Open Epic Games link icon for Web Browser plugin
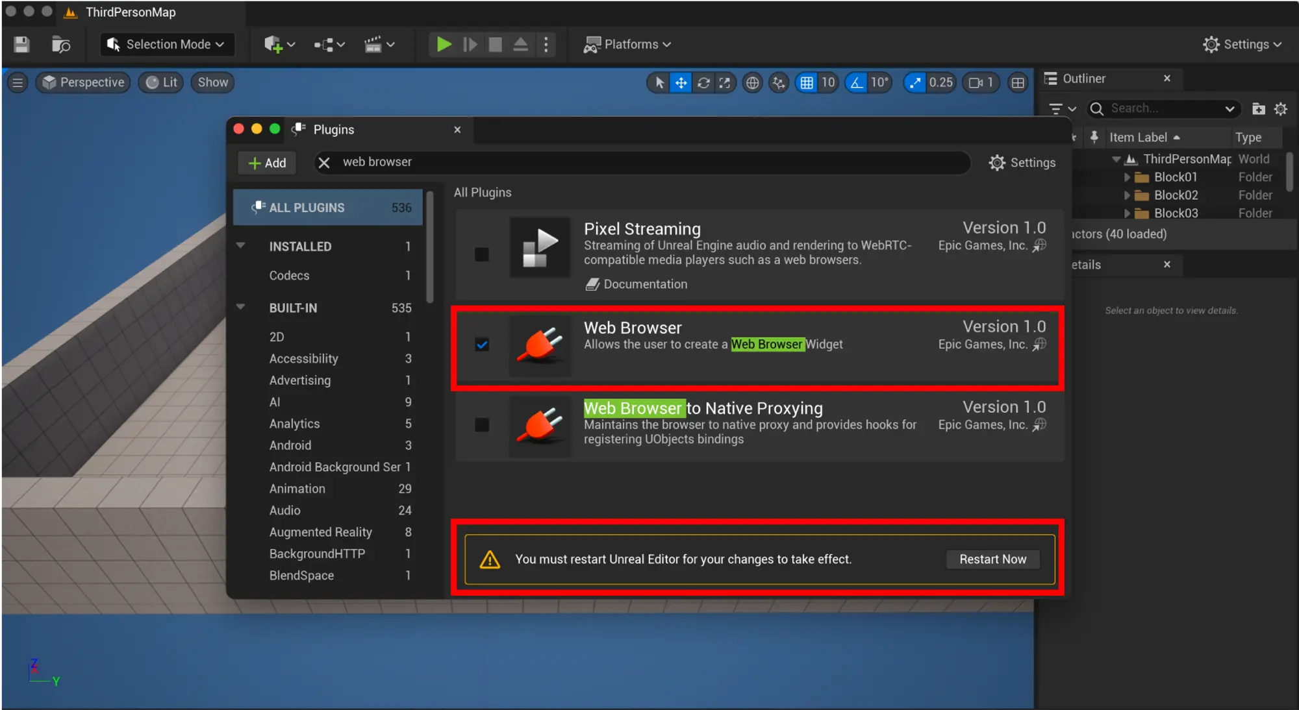This screenshot has height=710, width=1299. pos(1040,344)
